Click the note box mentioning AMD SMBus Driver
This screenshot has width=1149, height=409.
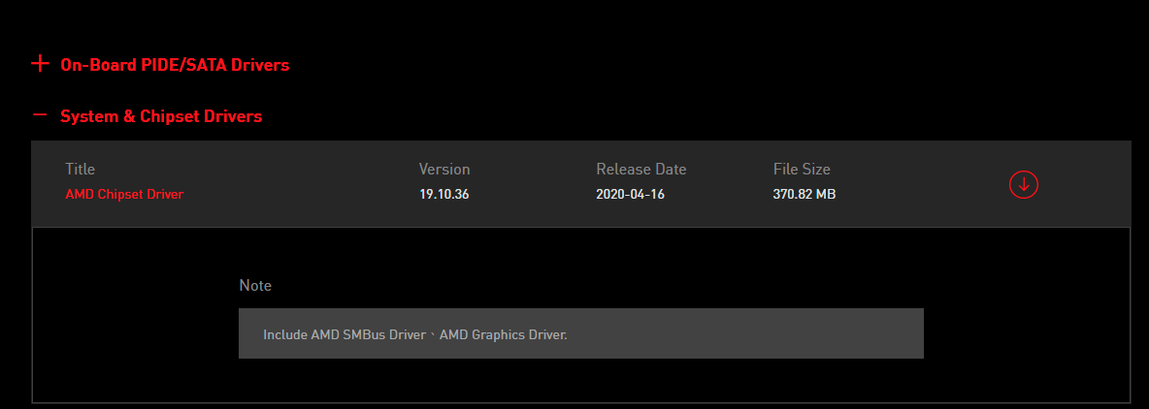coord(581,333)
